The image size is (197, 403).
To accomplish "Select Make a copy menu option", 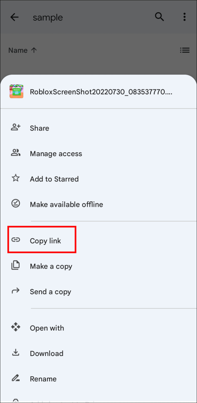I will coord(51,266).
